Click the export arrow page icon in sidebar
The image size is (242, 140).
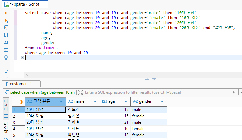click(6, 72)
